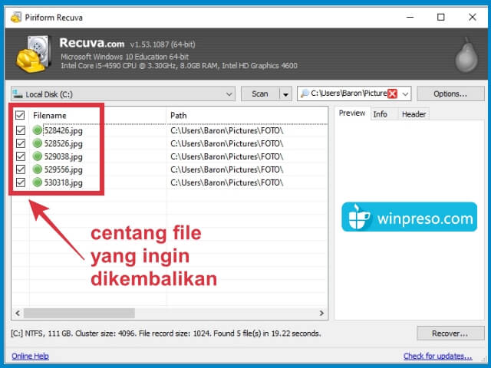Expand the path filter dropdown chevron
This screenshot has width=491, height=368.
point(405,94)
